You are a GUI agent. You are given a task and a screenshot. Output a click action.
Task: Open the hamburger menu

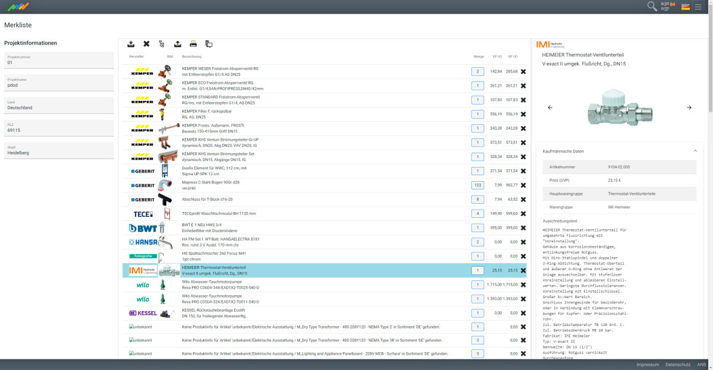coord(698,7)
